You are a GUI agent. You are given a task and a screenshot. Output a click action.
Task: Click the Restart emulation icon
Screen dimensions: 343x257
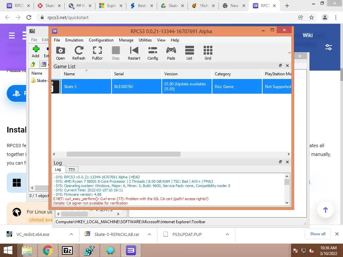pos(134,53)
